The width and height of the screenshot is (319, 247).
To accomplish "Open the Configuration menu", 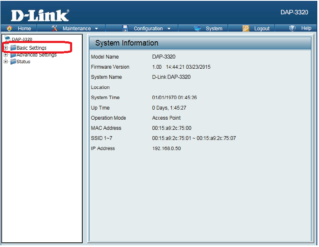I will click(x=148, y=29).
